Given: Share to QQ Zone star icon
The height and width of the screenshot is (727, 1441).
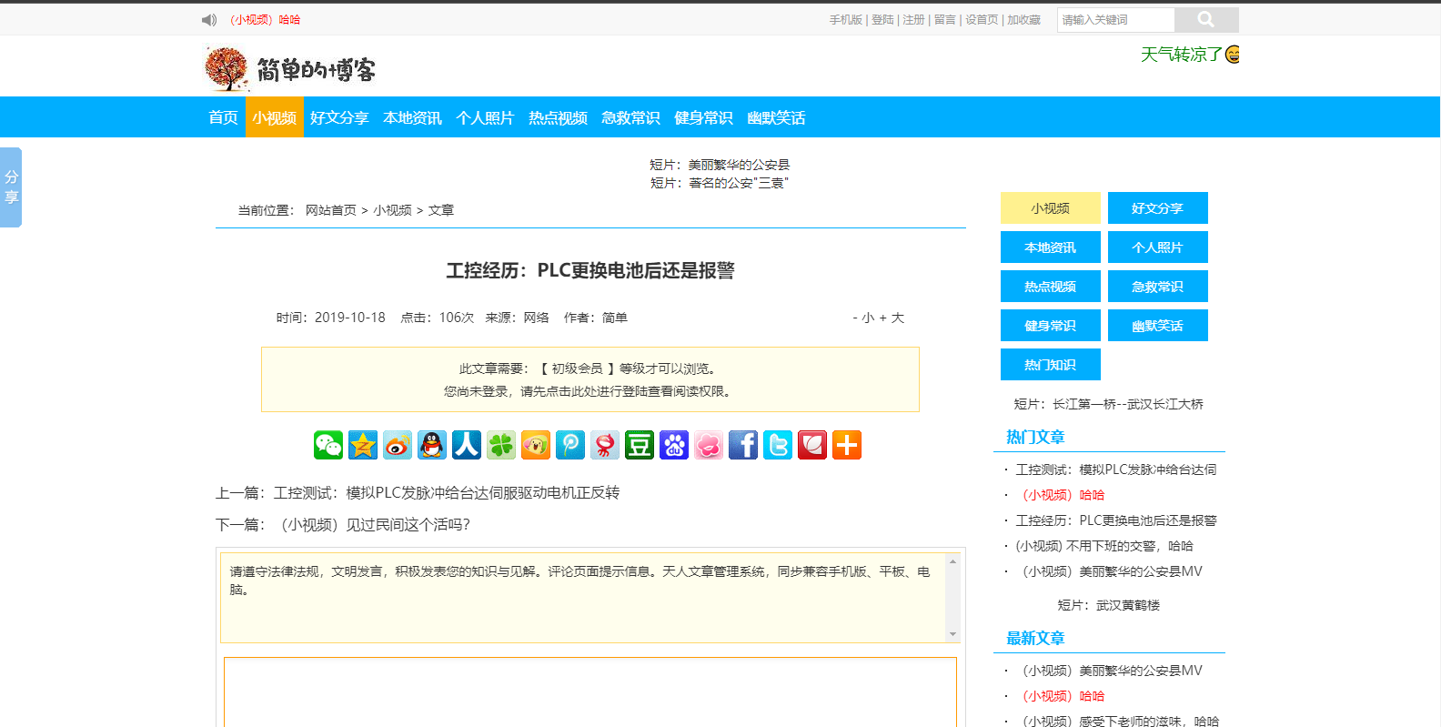Looking at the screenshot, I should [x=363, y=445].
